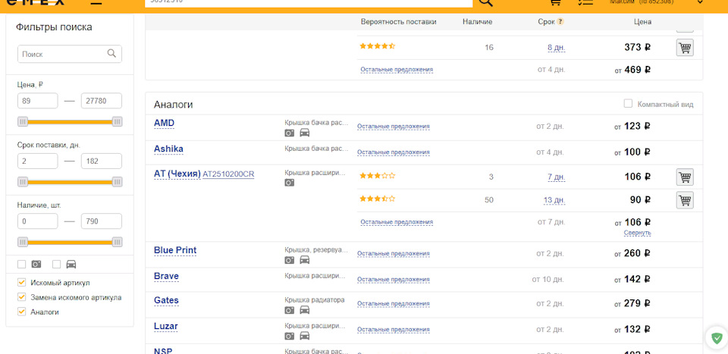Open article AT2510200CR link

[x=228, y=174]
